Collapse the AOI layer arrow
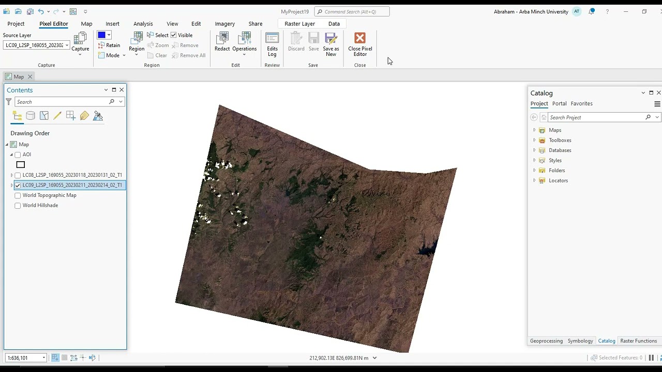 [11, 154]
